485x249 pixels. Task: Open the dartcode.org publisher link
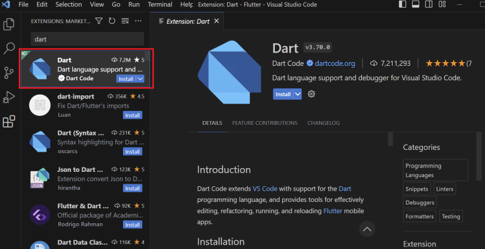pos(335,63)
